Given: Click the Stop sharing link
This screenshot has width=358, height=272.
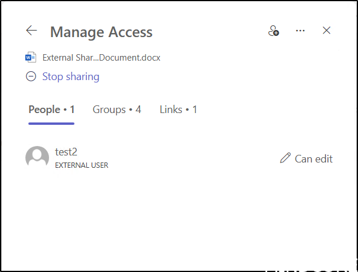Looking at the screenshot, I should click(70, 77).
